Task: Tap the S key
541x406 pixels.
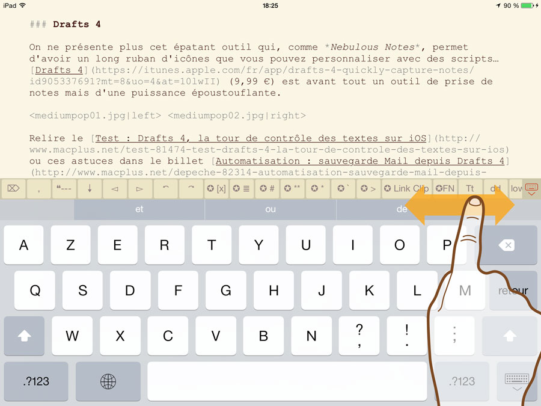Action: (x=82, y=291)
